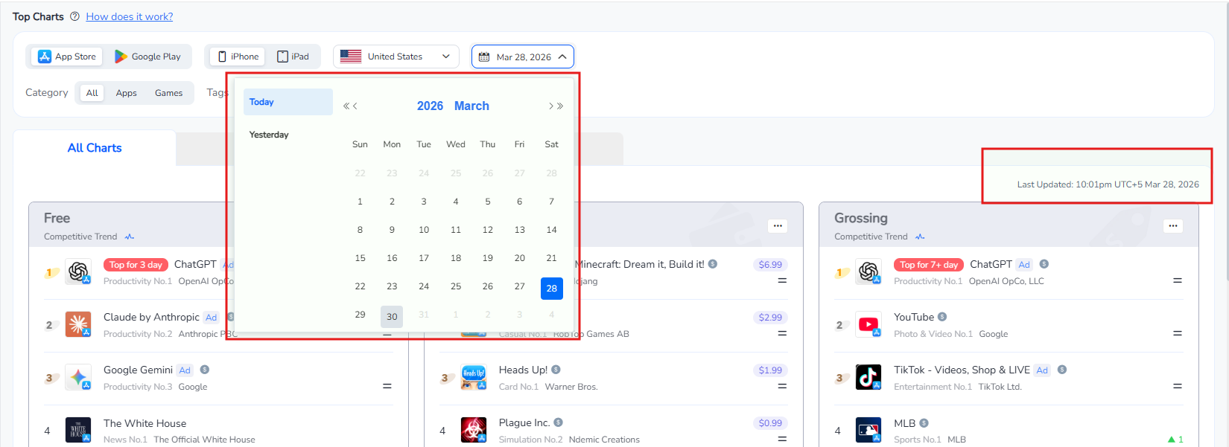Open The White House app title

(x=145, y=423)
